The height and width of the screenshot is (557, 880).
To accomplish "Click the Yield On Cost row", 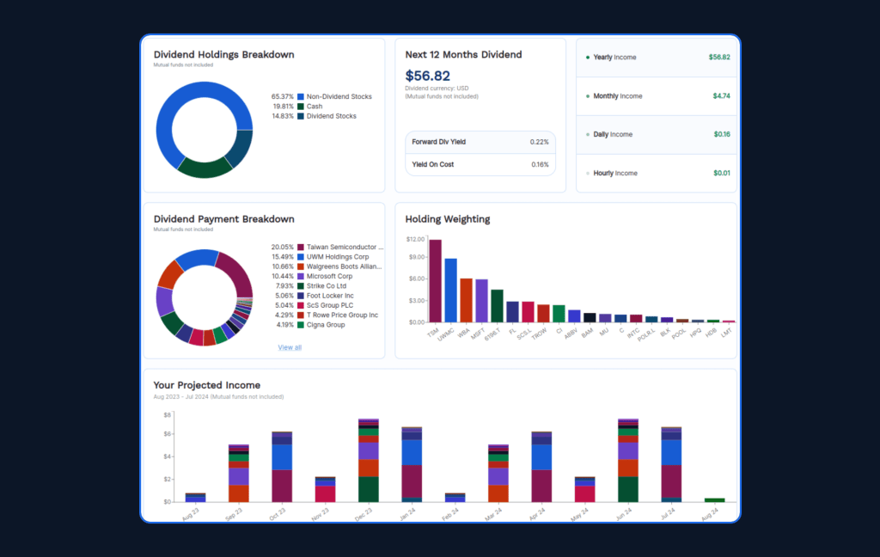I will coord(480,164).
